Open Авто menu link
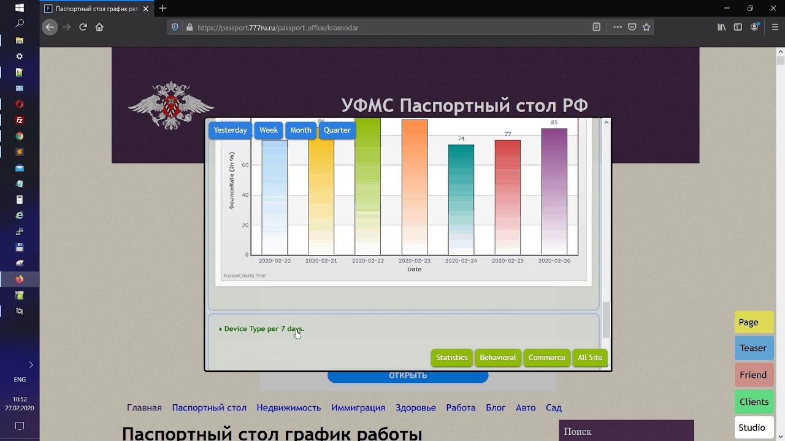 (526, 407)
